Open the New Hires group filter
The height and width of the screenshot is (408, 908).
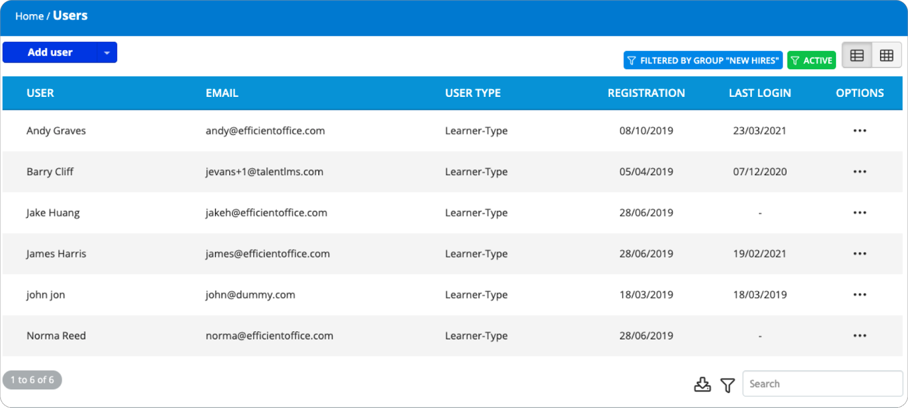(703, 61)
